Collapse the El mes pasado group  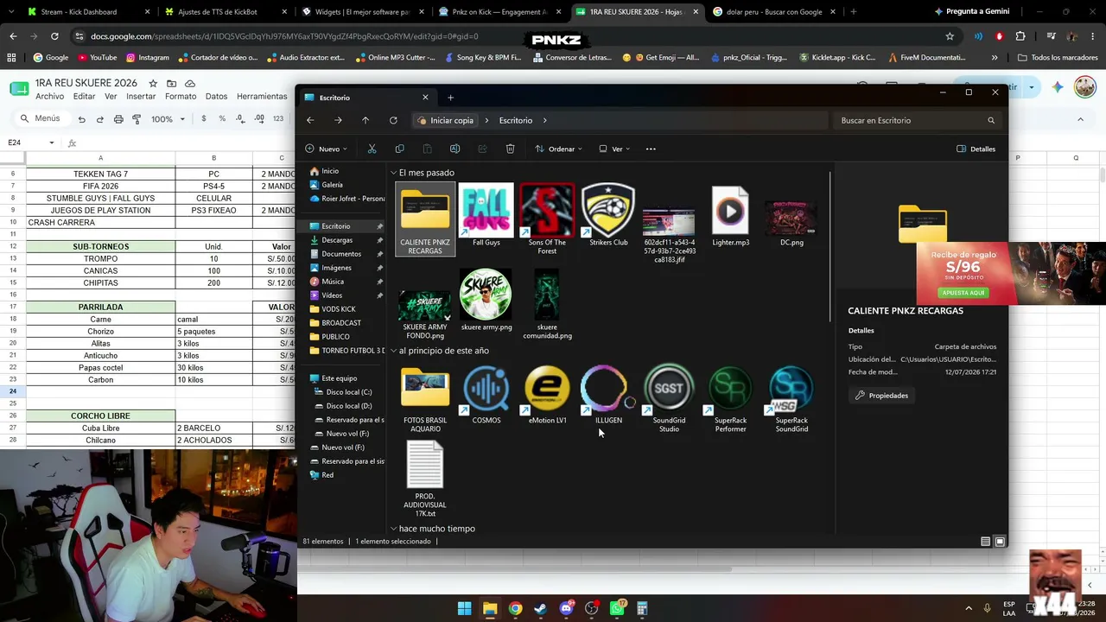pos(394,173)
